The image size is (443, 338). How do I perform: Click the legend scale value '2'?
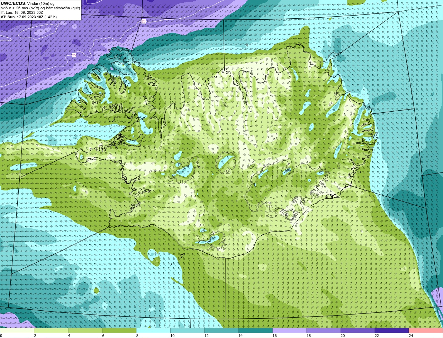35,336
